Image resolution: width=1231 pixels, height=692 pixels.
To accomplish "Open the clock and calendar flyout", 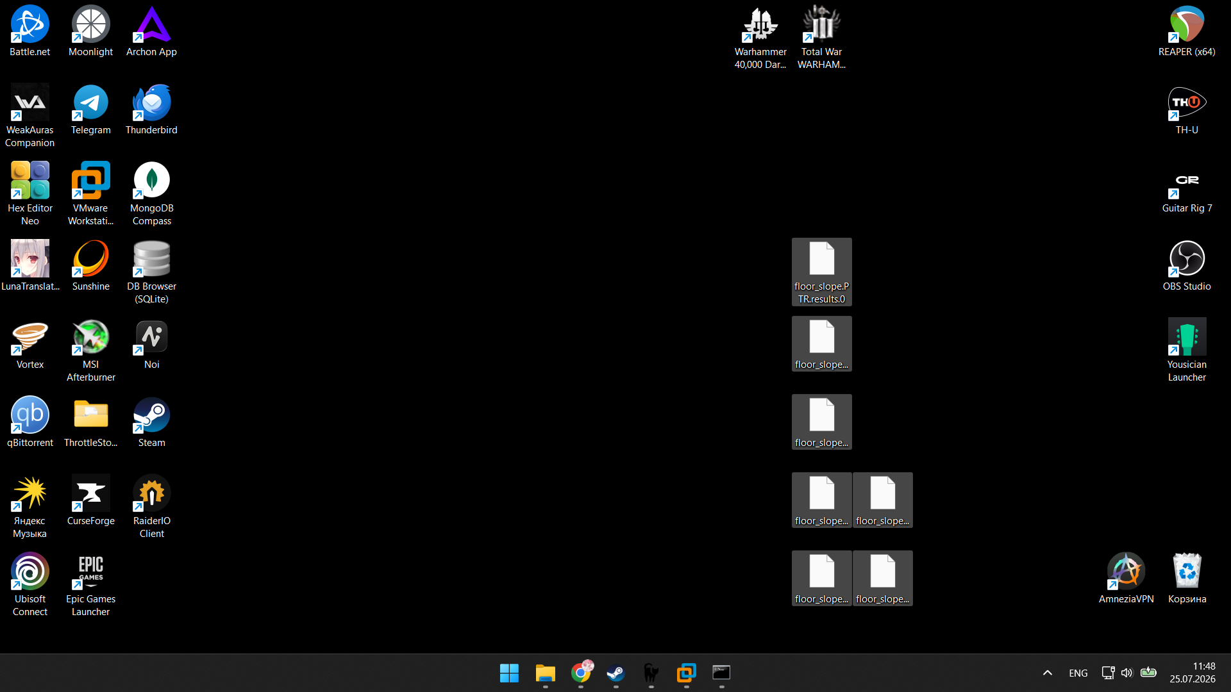I will coord(1193,673).
